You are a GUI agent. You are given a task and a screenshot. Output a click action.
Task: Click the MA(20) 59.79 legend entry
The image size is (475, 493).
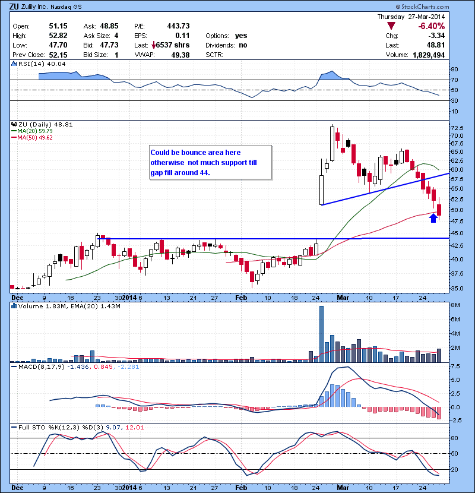35,131
